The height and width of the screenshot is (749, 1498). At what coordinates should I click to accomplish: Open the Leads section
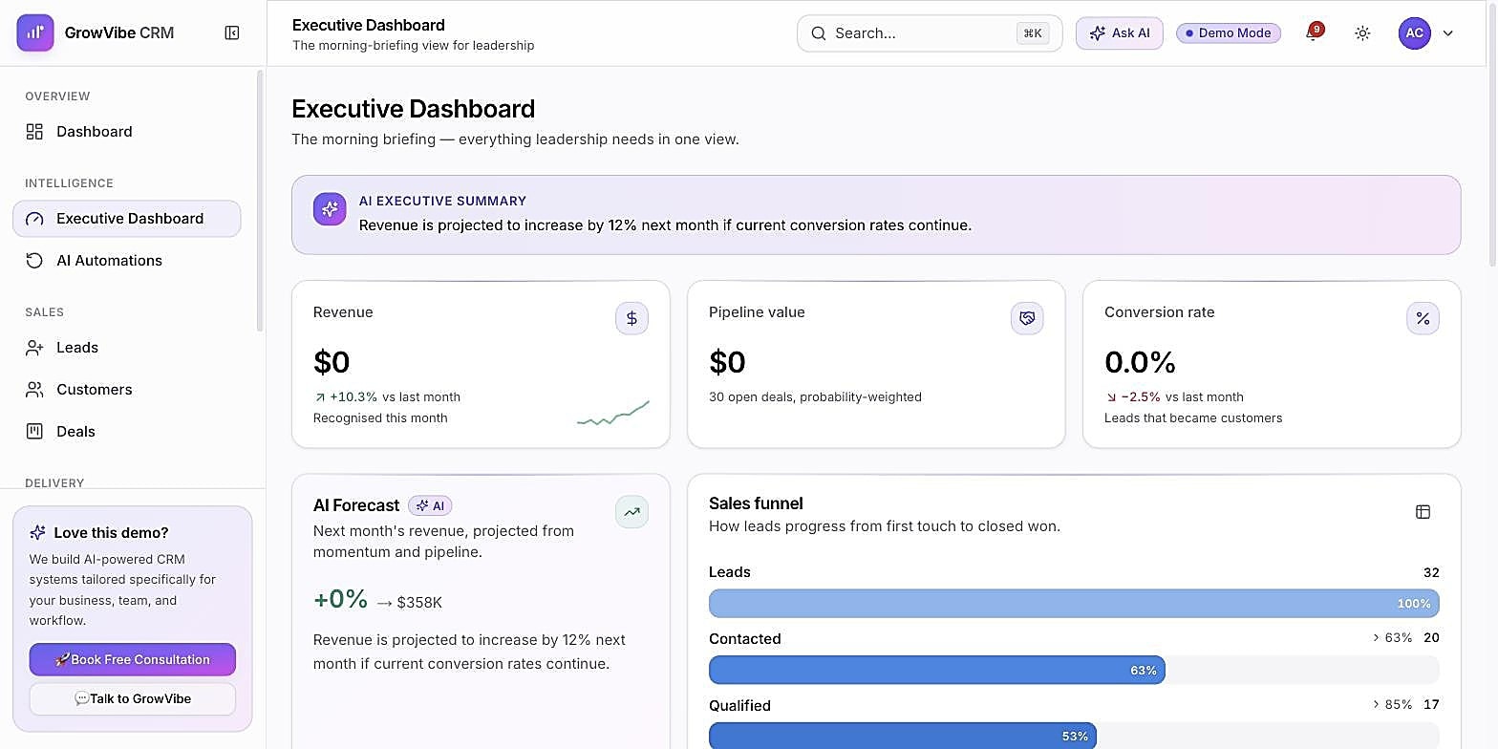point(127,348)
